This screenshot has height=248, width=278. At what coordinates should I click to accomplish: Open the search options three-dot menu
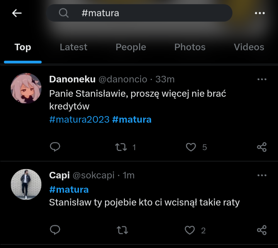pos(260,13)
